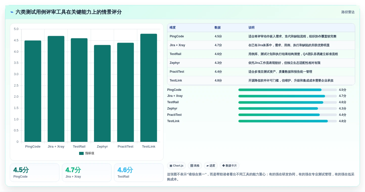Click the Jira + Xray chart bar
365x192 pixels.
pos(56,89)
